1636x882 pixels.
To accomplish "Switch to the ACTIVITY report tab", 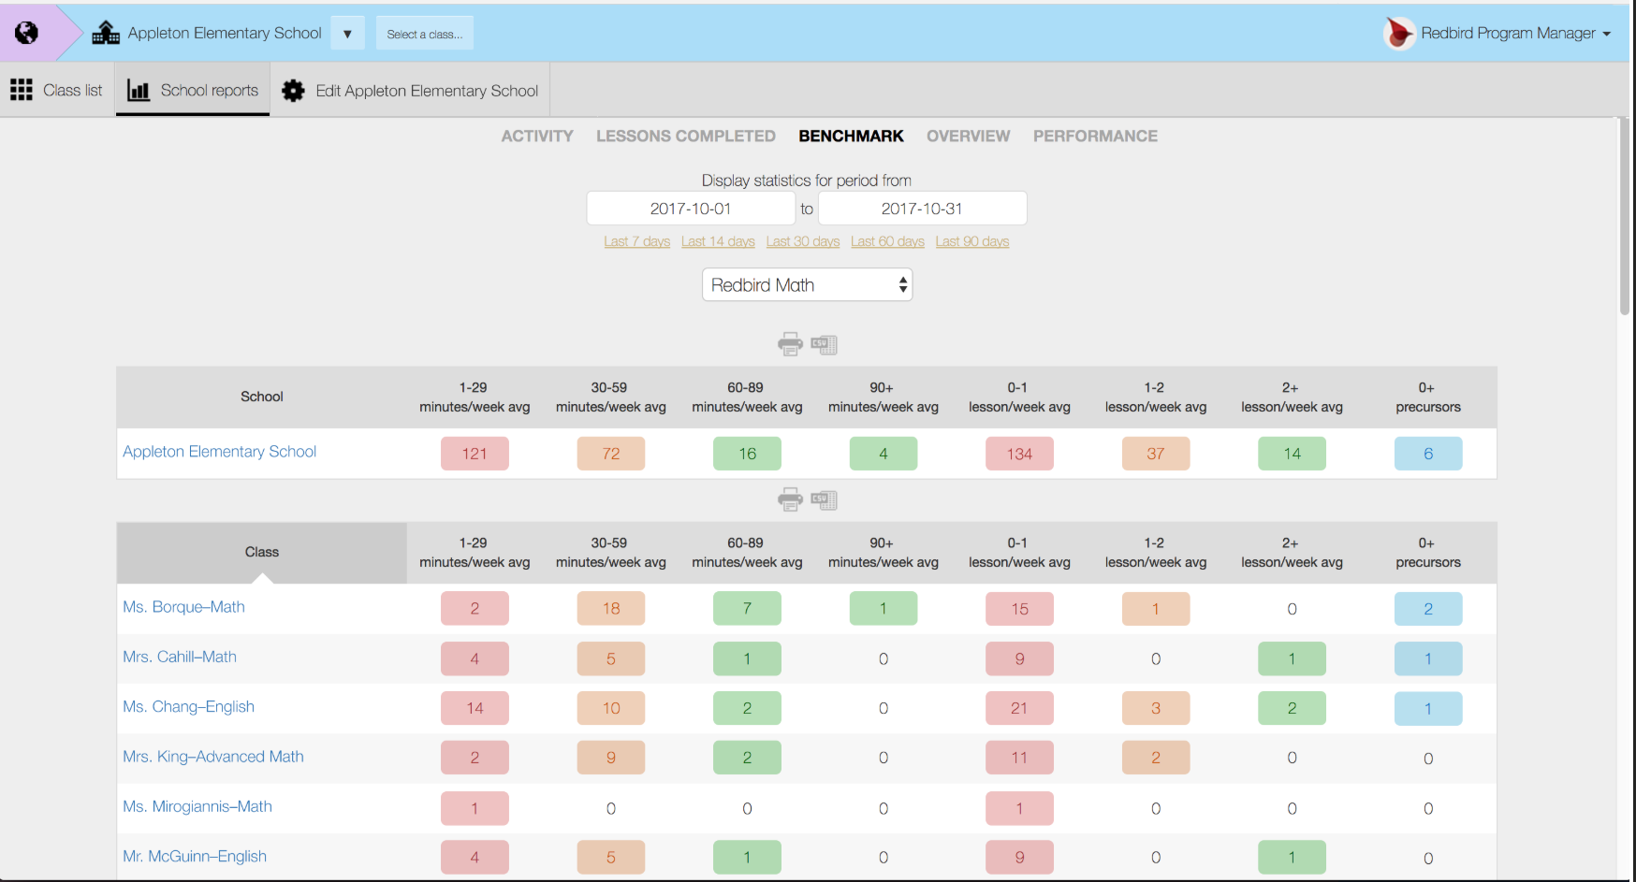I will click(x=537, y=136).
